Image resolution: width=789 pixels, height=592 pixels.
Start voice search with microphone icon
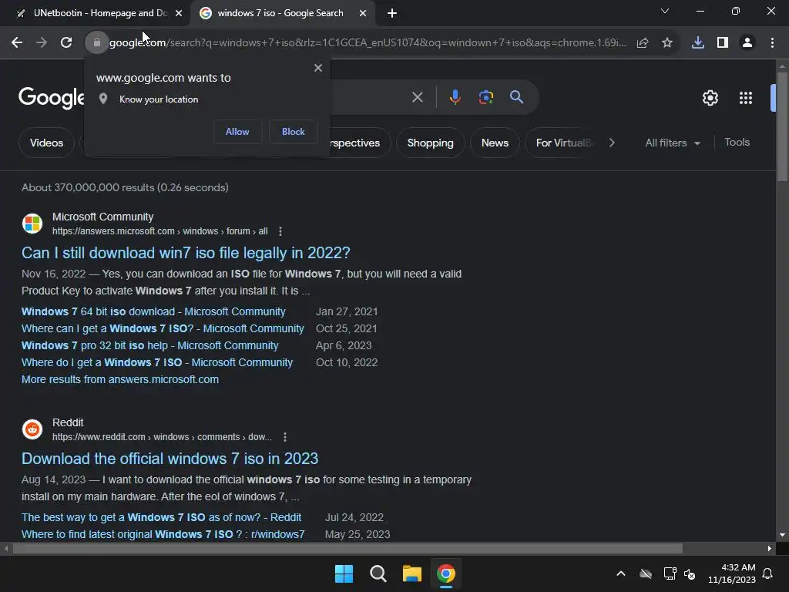tap(455, 97)
